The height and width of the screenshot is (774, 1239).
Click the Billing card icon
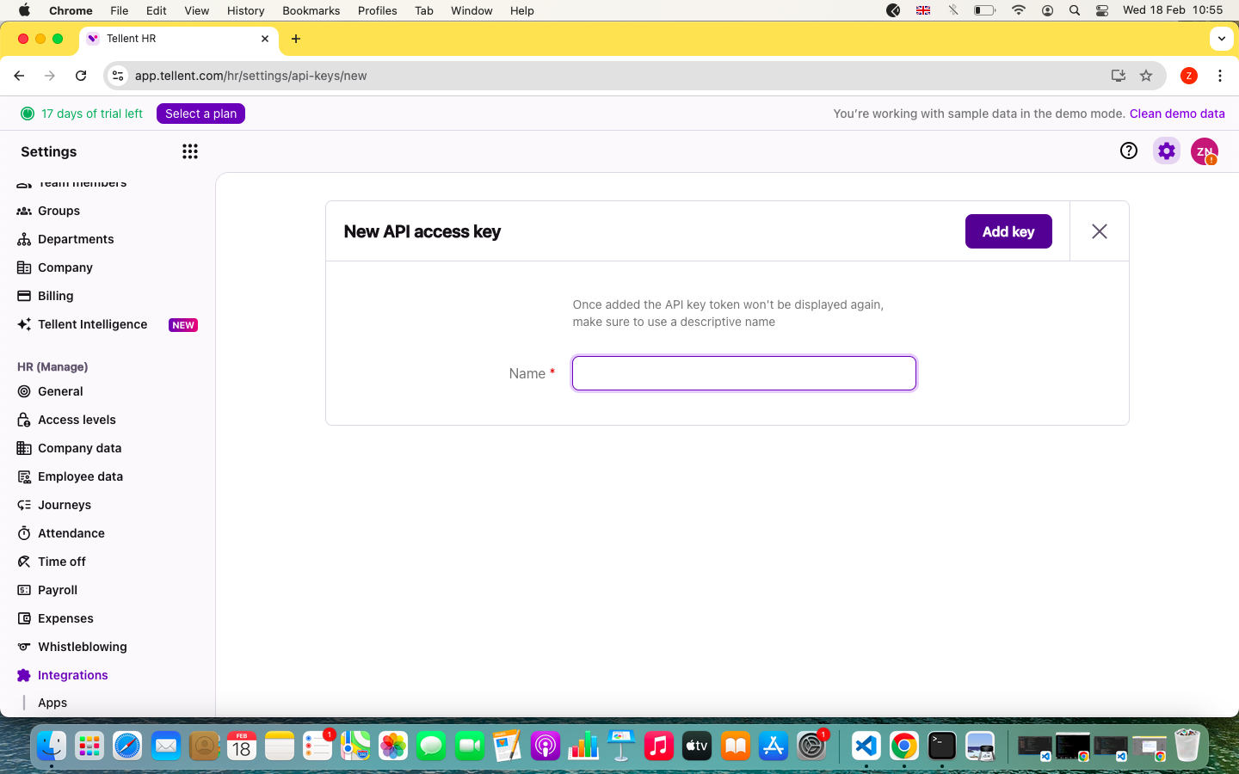click(24, 296)
